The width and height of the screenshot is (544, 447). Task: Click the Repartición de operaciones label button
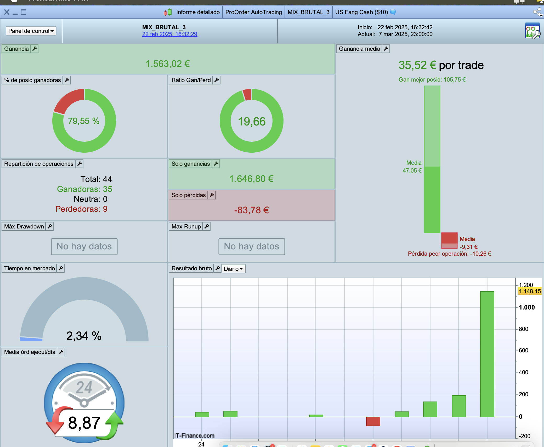tap(39, 164)
